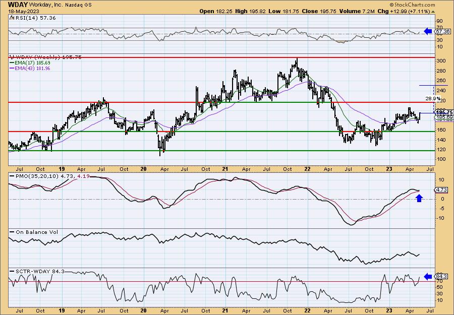Click the -10 label on PMO axis
Image resolution: width=454 pixels, height=315 pixels.
click(440, 218)
